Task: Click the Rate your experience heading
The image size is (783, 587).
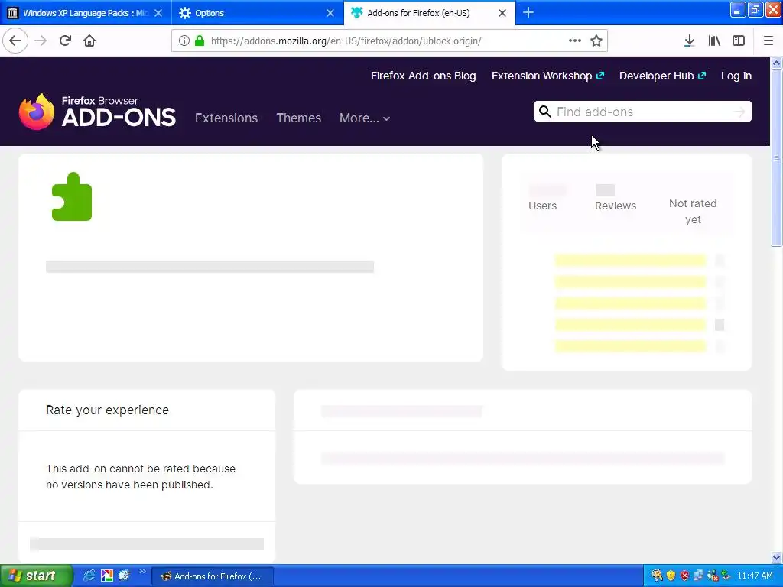Action: 107,410
